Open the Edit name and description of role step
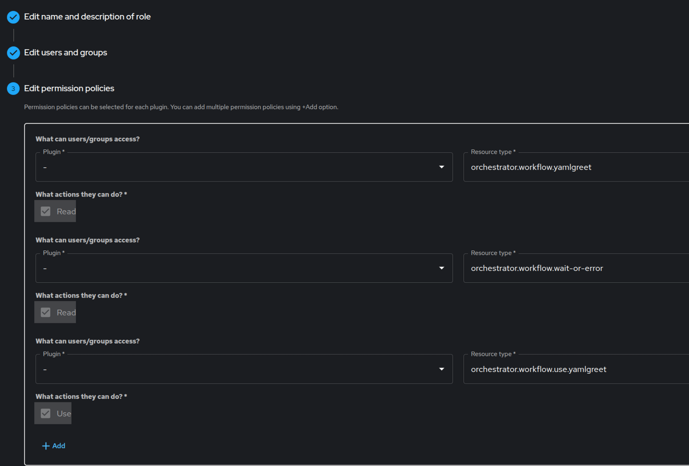Image resolution: width=689 pixels, height=466 pixels. [87, 17]
